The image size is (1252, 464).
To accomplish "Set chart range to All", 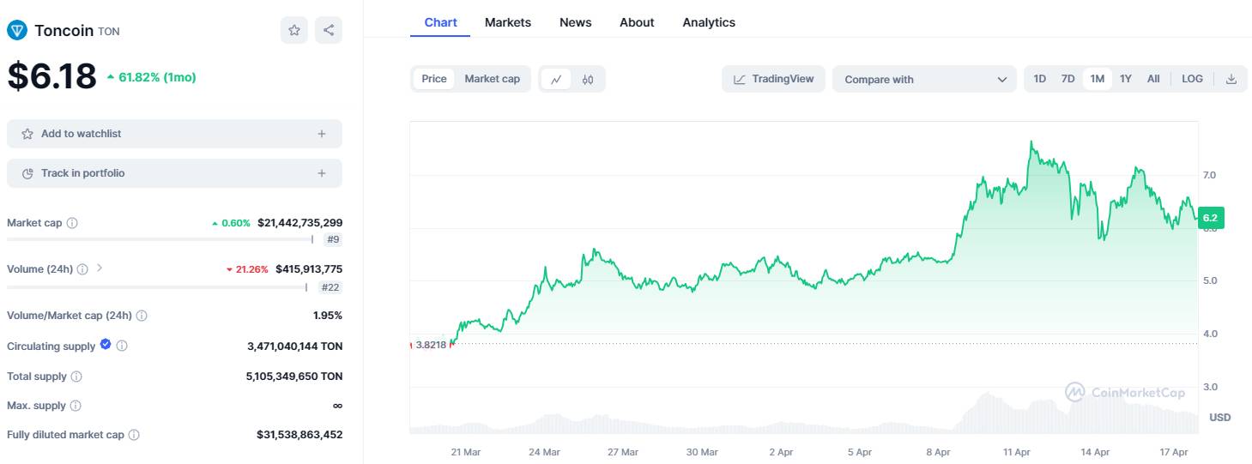I will (1153, 79).
